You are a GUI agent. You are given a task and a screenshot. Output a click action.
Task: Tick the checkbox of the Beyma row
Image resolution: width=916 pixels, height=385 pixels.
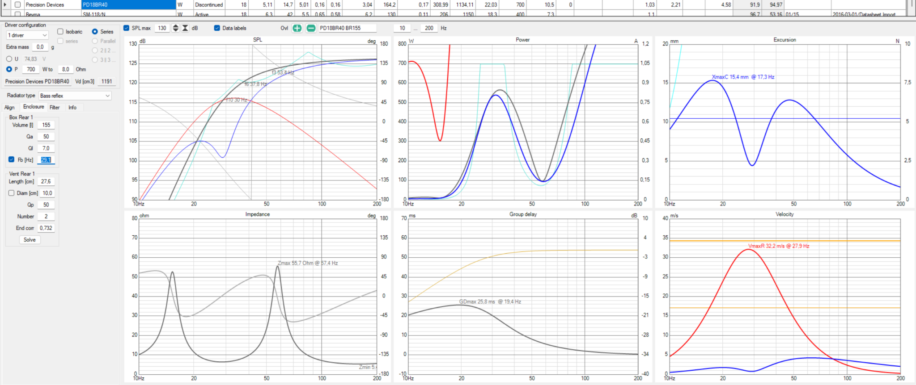pos(17,14)
